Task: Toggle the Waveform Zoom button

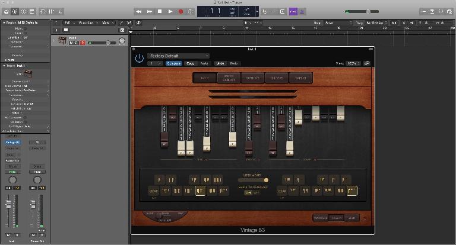Action: (x=394, y=22)
